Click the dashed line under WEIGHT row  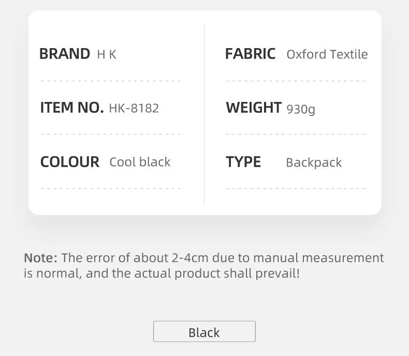point(296,135)
